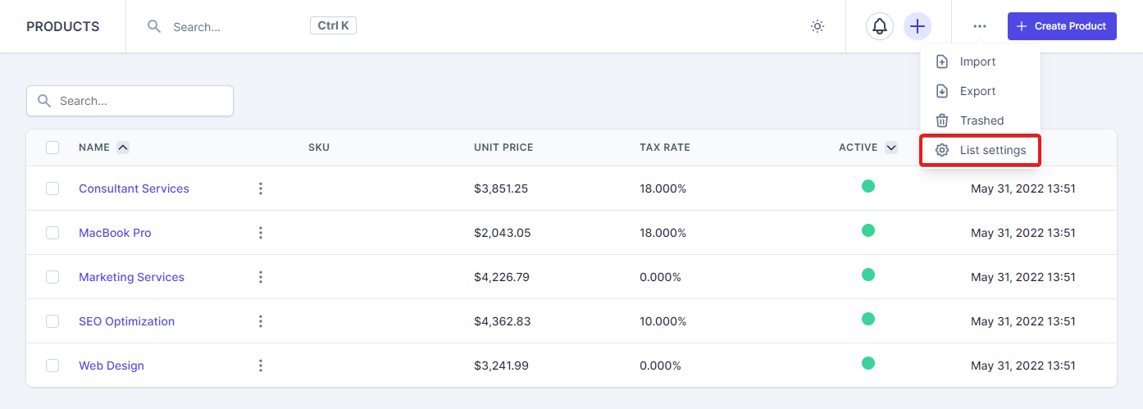Open row actions menu for SEO Optimization
Image resolution: width=1143 pixels, height=409 pixels.
point(261,321)
